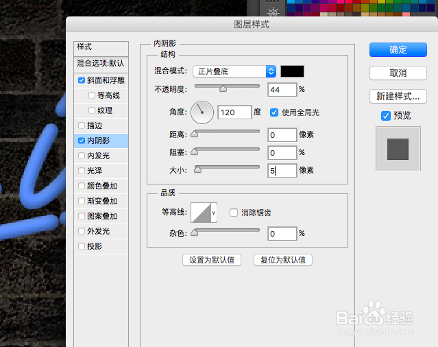Click the 大小 (Size) slider handle
This screenshot has height=347, width=438.
coord(198,169)
